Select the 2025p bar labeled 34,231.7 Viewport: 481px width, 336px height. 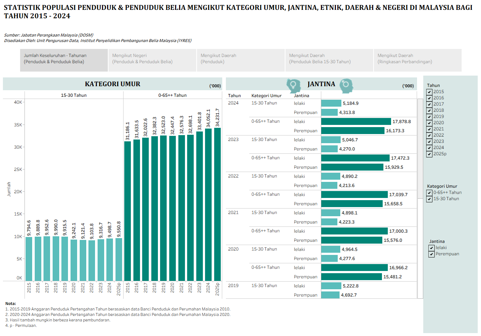click(217, 204)
